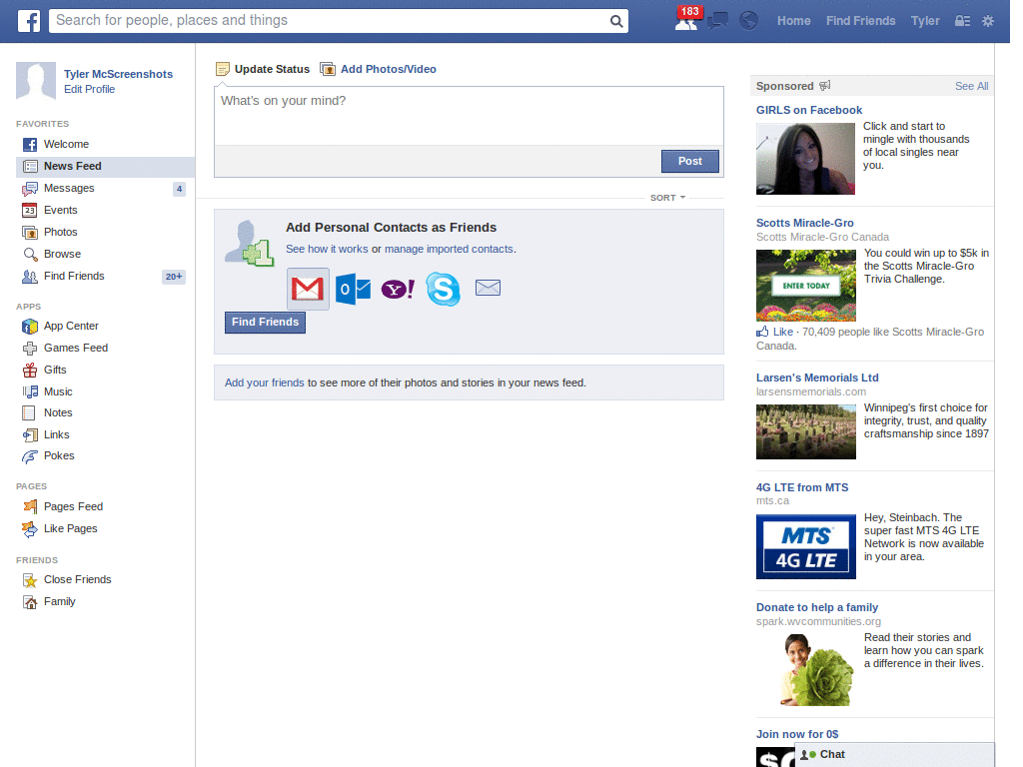Open 'Join now for 0$' ad title
The width and height of the screenshot is (1023, 767).
(x=797, y=734)
